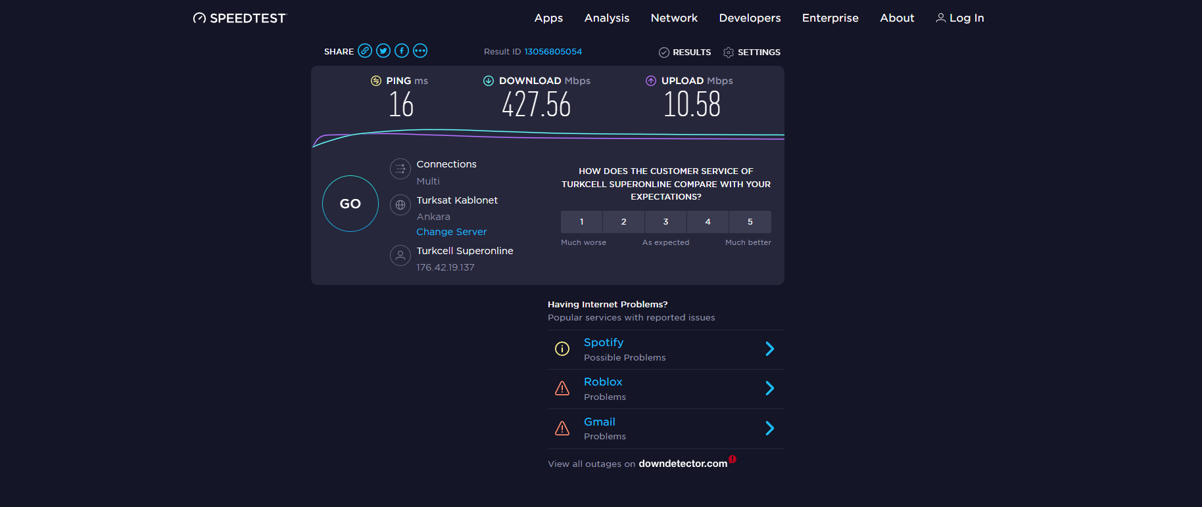Click the Speedtest logo
The width and height of the screenshot is (1202, 507).
coord(240,18)
